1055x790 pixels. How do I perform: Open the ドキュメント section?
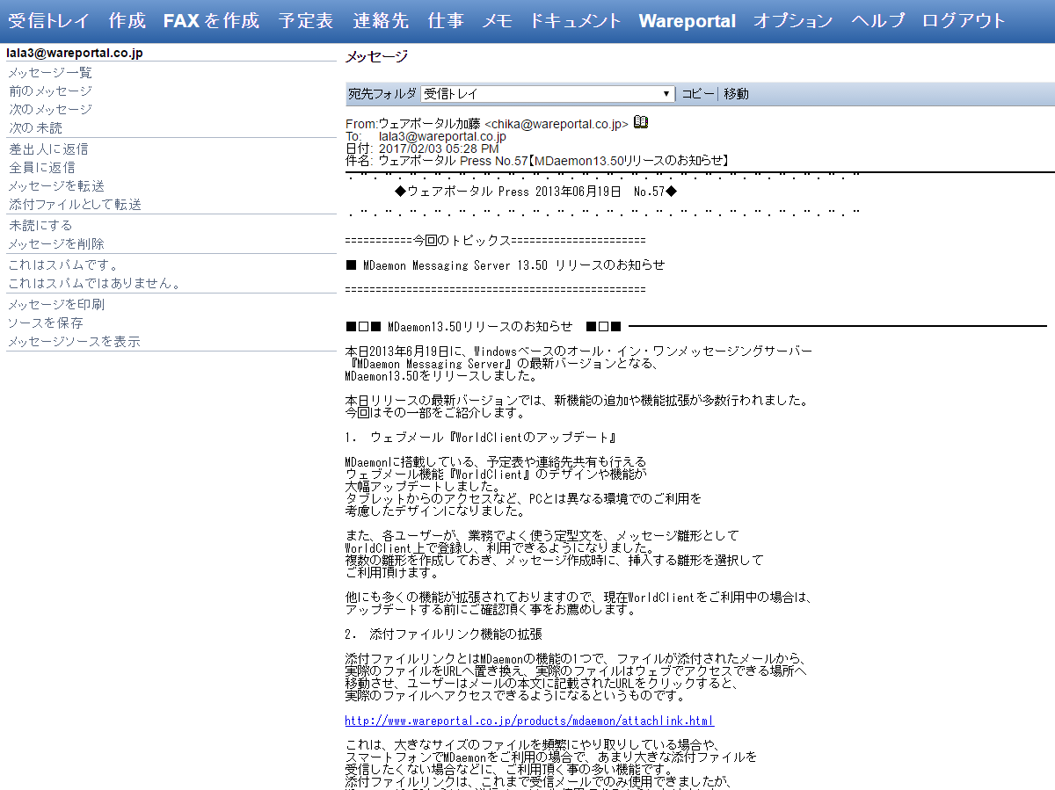(576, 21)
